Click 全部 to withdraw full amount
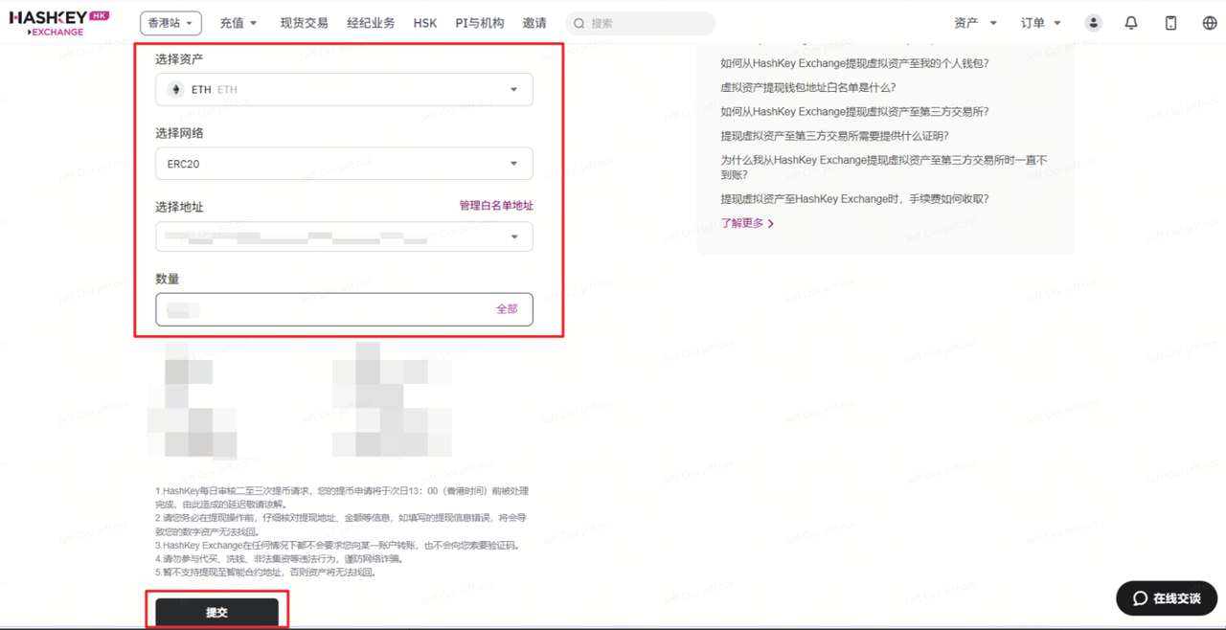This screenshot has width=1226, height=630. (x=507, y=309)
